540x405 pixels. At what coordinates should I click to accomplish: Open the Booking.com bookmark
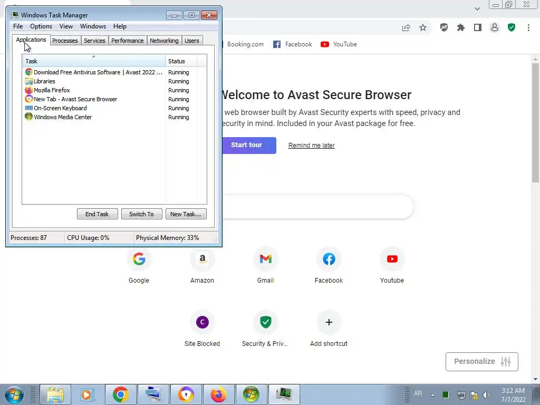[245, 44]
